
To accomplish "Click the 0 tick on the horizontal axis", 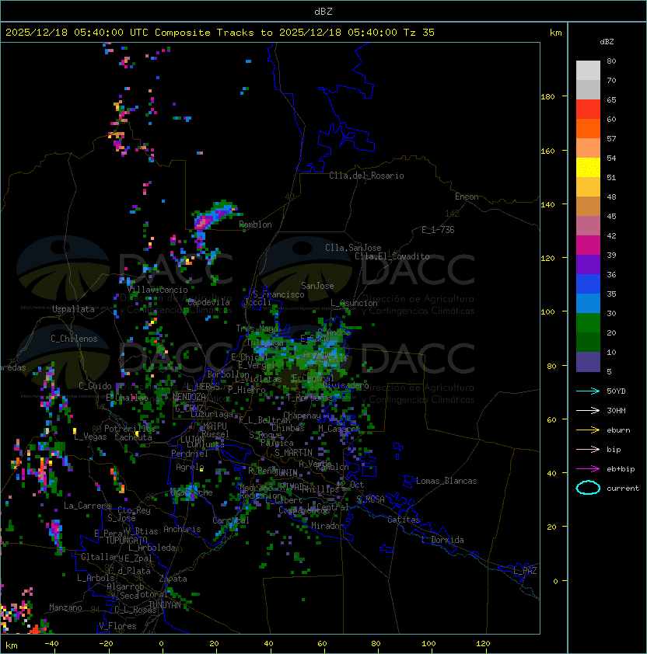I will 162,644.
